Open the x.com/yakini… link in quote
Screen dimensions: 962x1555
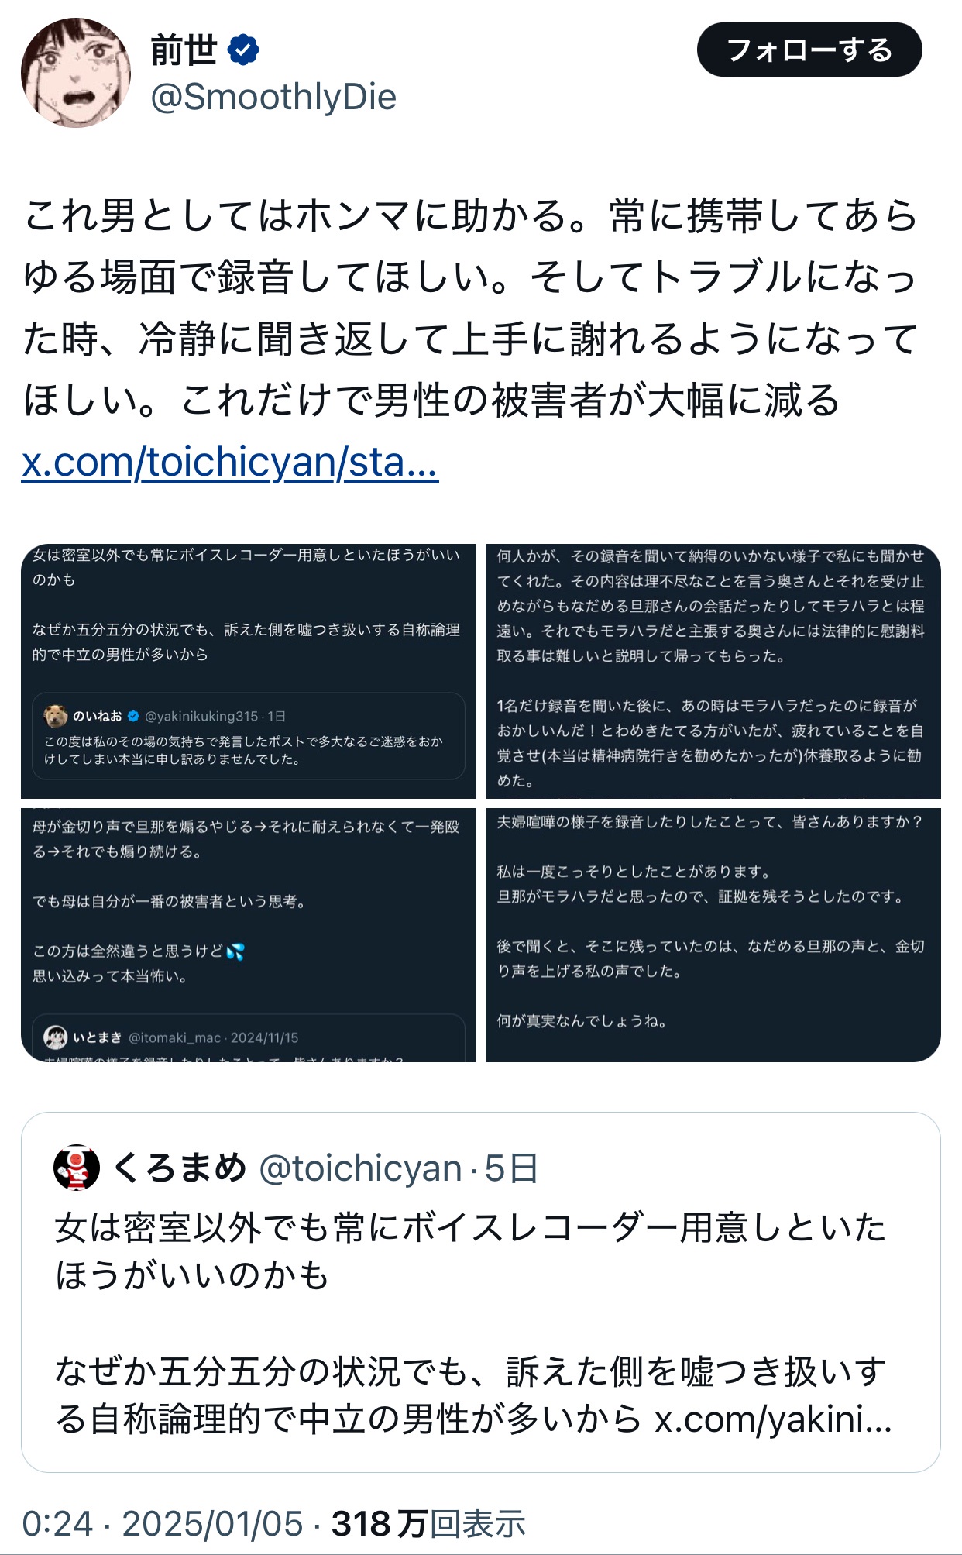773,1419
